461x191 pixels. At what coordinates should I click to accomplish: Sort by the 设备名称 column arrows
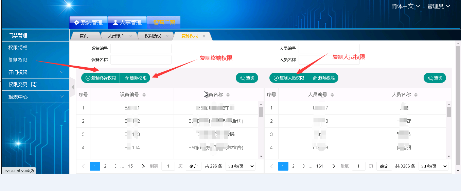point(228,95)
